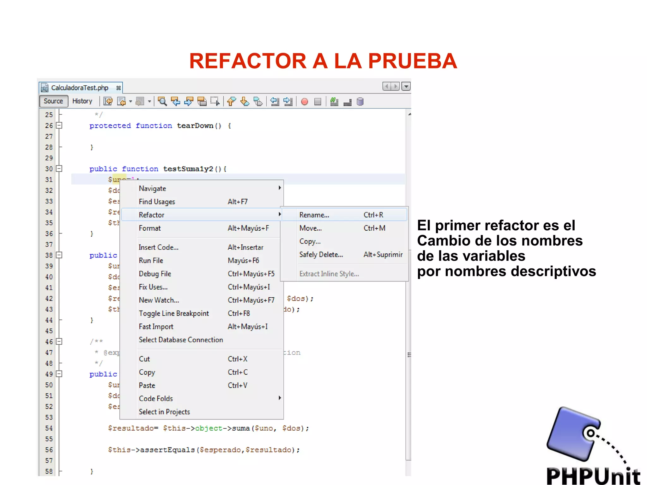Switch to Source view button

(x=53, y=101)
